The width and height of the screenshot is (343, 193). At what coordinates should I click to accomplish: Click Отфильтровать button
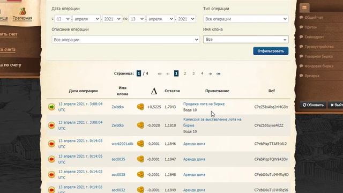[x=271, y=51]
